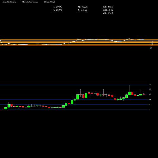
Task: Select the low value "L: 18.64"
Action: (82, 10)
